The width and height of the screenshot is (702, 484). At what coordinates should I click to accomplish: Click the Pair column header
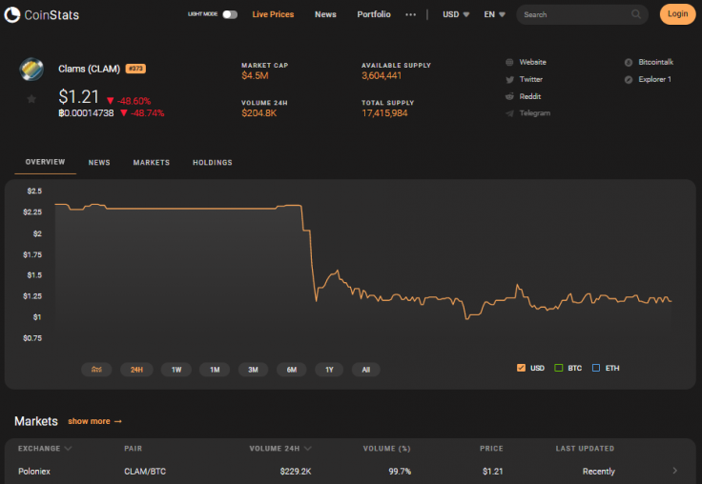133,448
